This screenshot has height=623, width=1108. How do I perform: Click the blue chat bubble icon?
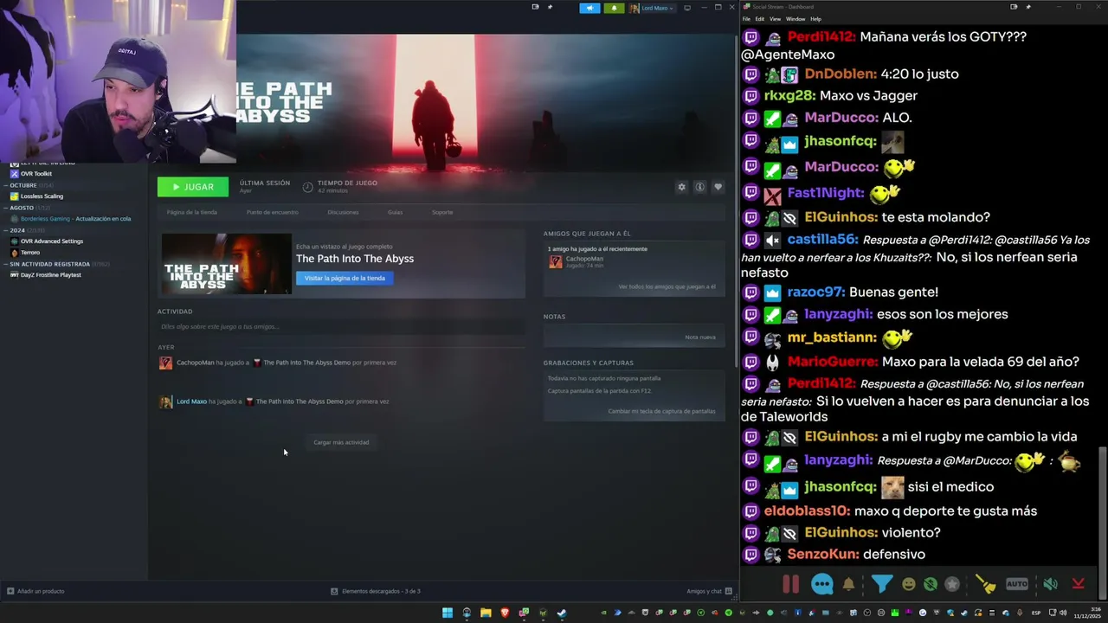[x=822, y=584]
